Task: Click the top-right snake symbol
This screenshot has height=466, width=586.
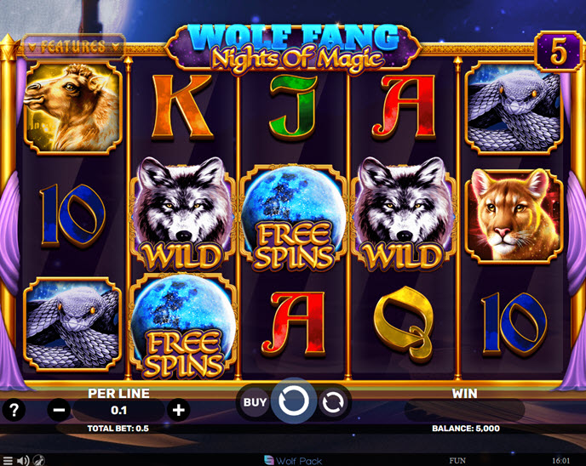Action: pos(514,108)
